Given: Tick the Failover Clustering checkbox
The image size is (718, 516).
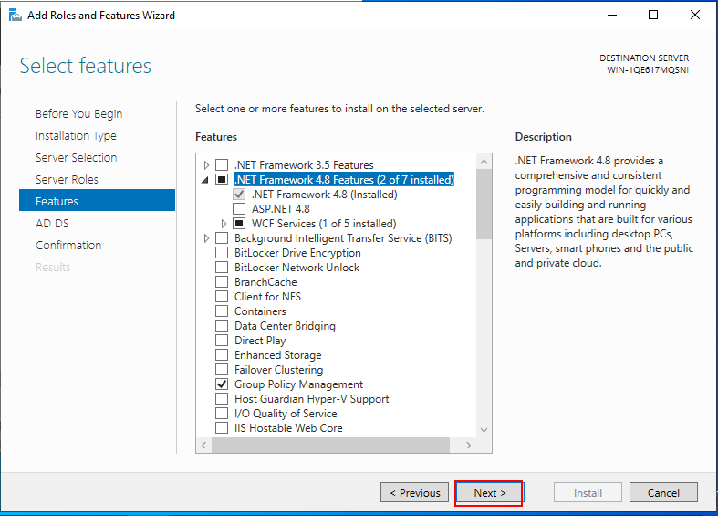Looking at the screenshot, I should click(222, 369).
